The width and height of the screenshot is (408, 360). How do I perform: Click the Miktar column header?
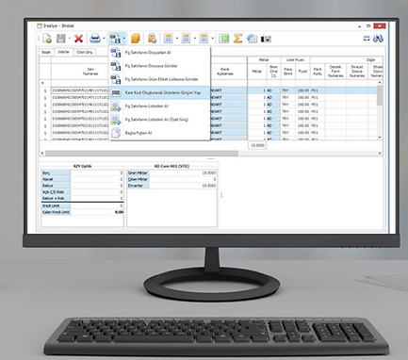pos(256,72)
